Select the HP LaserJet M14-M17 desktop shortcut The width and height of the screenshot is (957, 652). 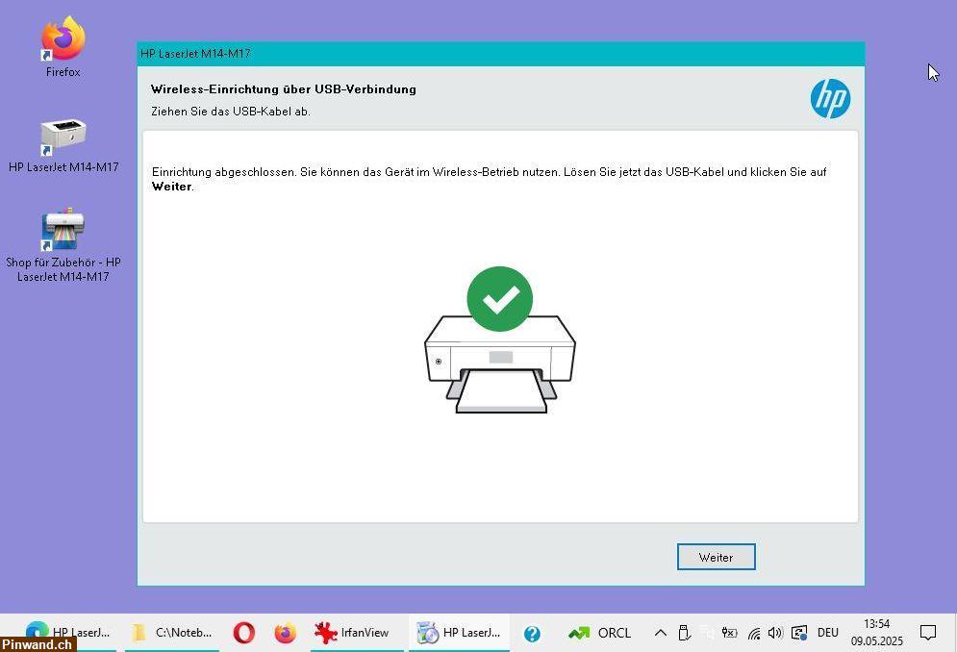(63, 145)
